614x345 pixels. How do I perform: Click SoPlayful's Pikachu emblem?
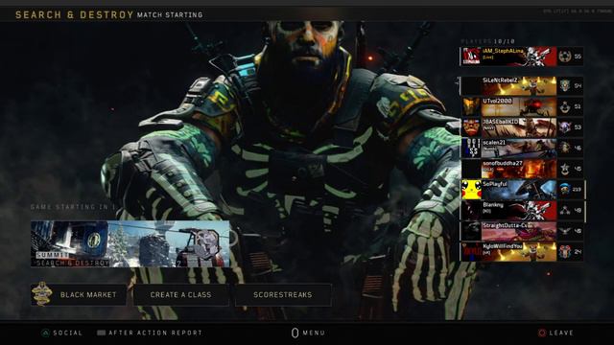(x=471, y=190)
